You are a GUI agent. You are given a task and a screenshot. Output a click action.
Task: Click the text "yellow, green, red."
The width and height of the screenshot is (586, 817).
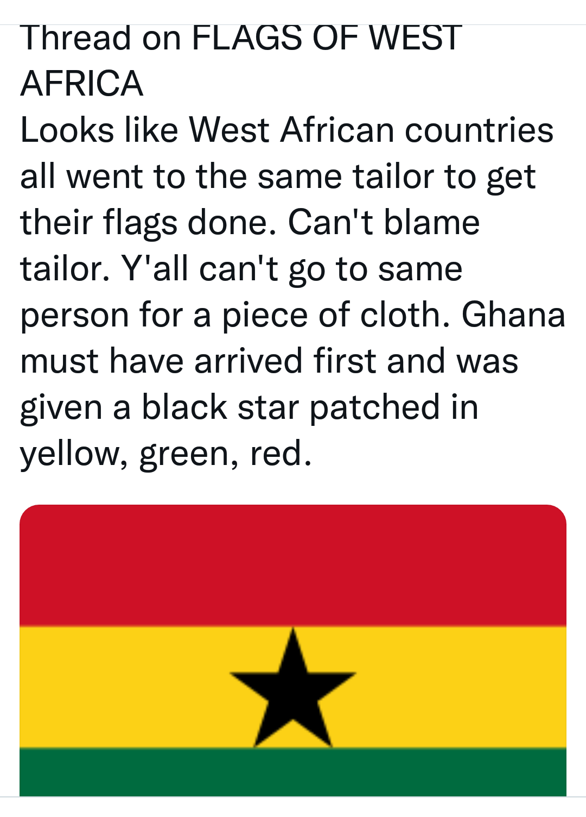tap(166, 454)
